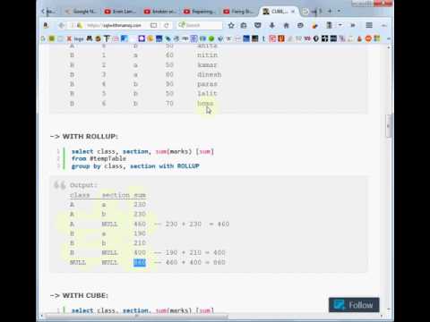
Task: Open the Firefox hamburger menu
Action: (x=369, y=25)
